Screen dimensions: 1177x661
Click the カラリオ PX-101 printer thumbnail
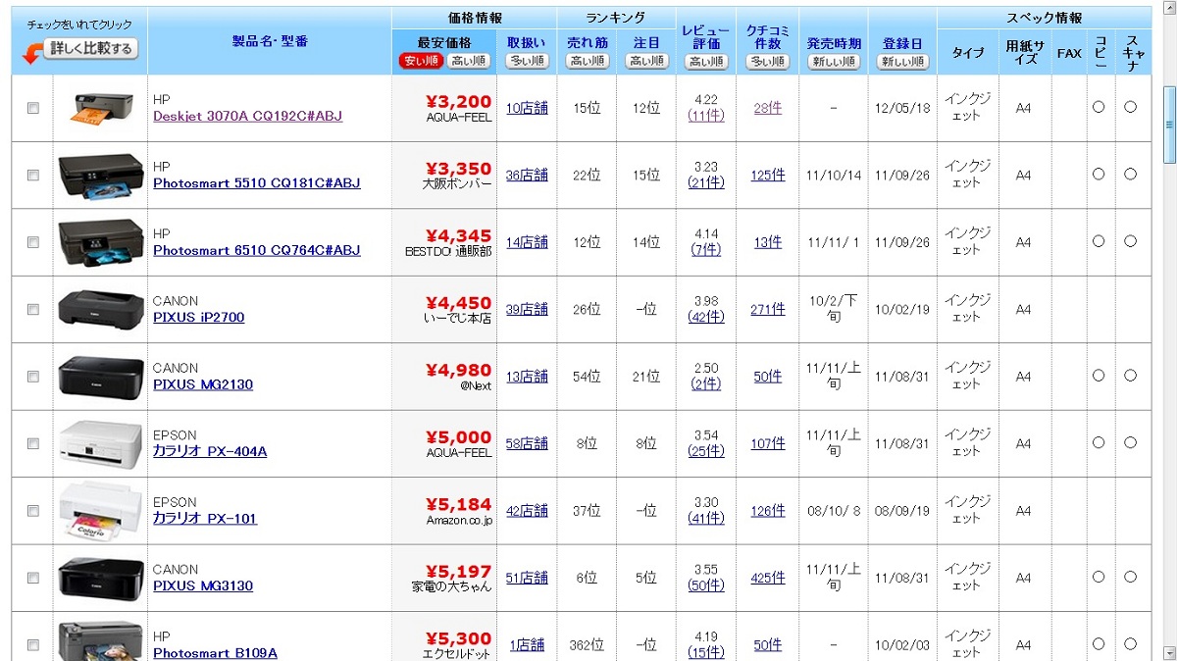pos(101,510)
